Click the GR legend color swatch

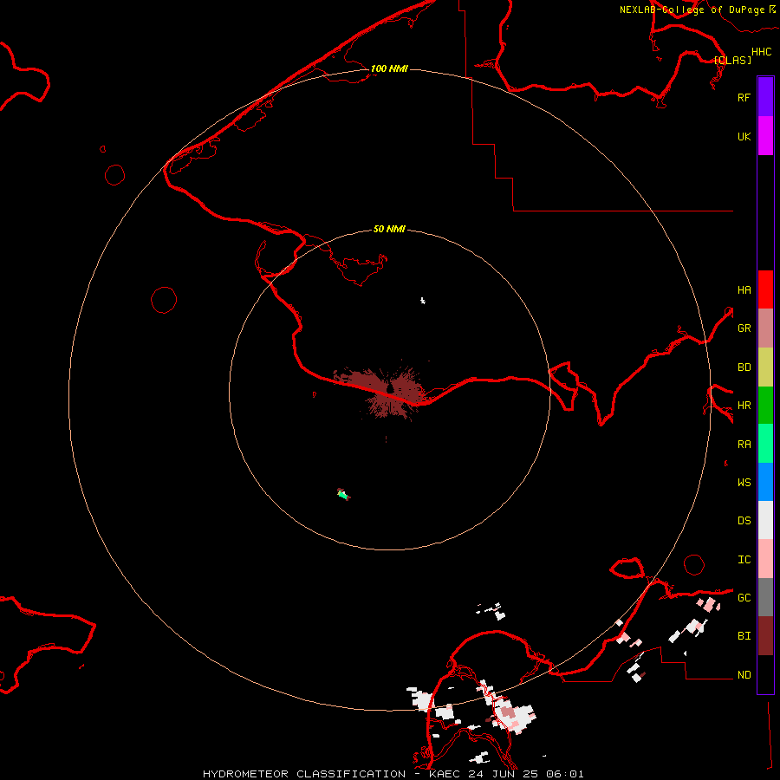(765, 328)
